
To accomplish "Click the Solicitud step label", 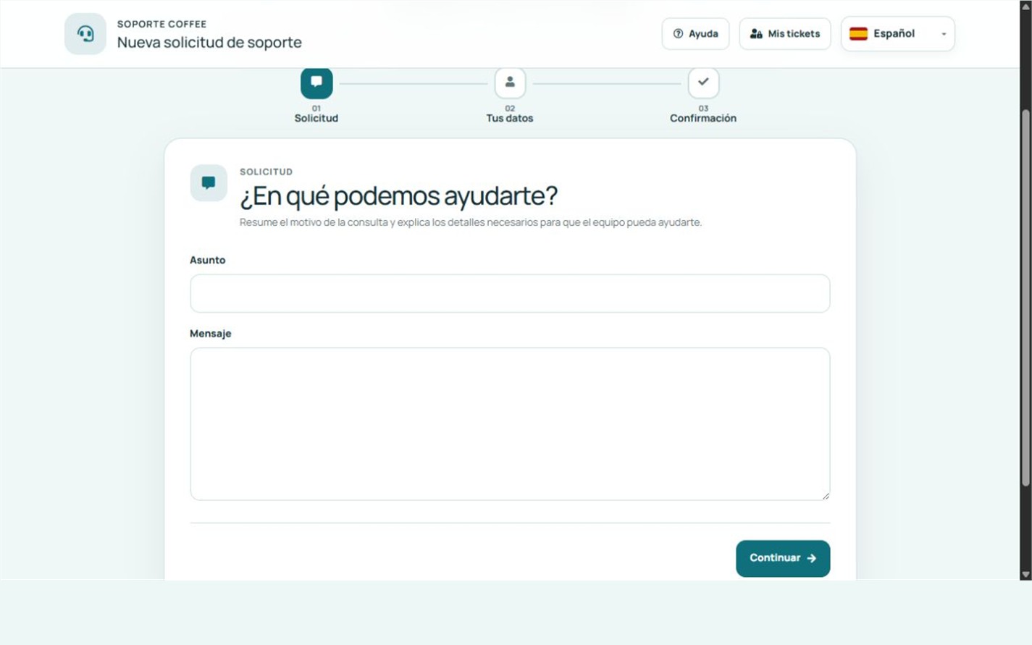I will [x=316, y=118].
